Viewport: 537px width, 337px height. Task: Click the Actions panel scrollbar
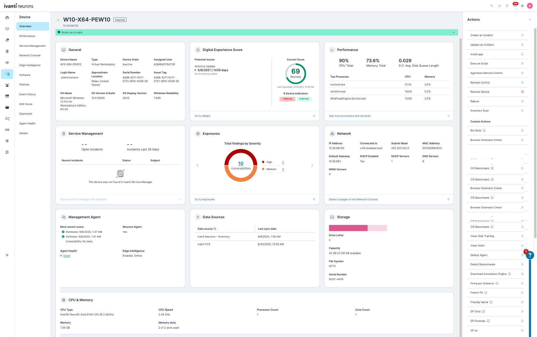click(535, 133)
